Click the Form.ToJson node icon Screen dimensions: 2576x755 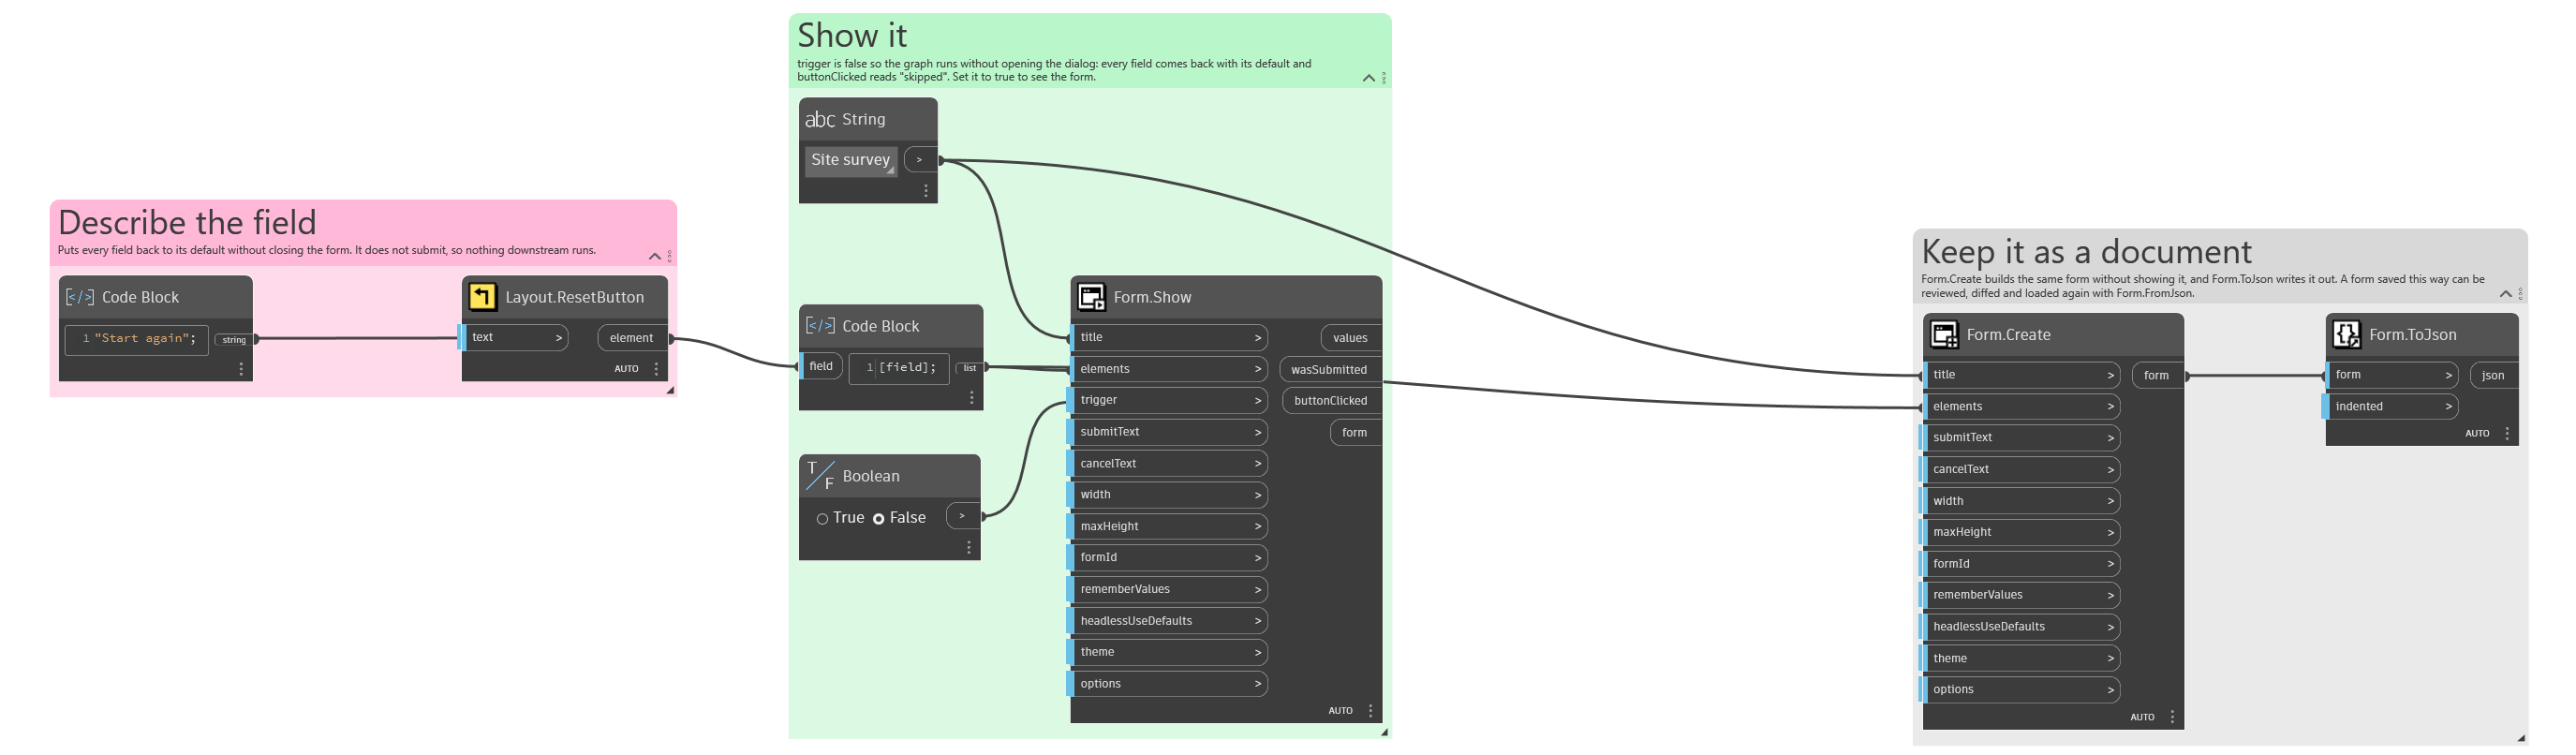[x=2346, y=334]
